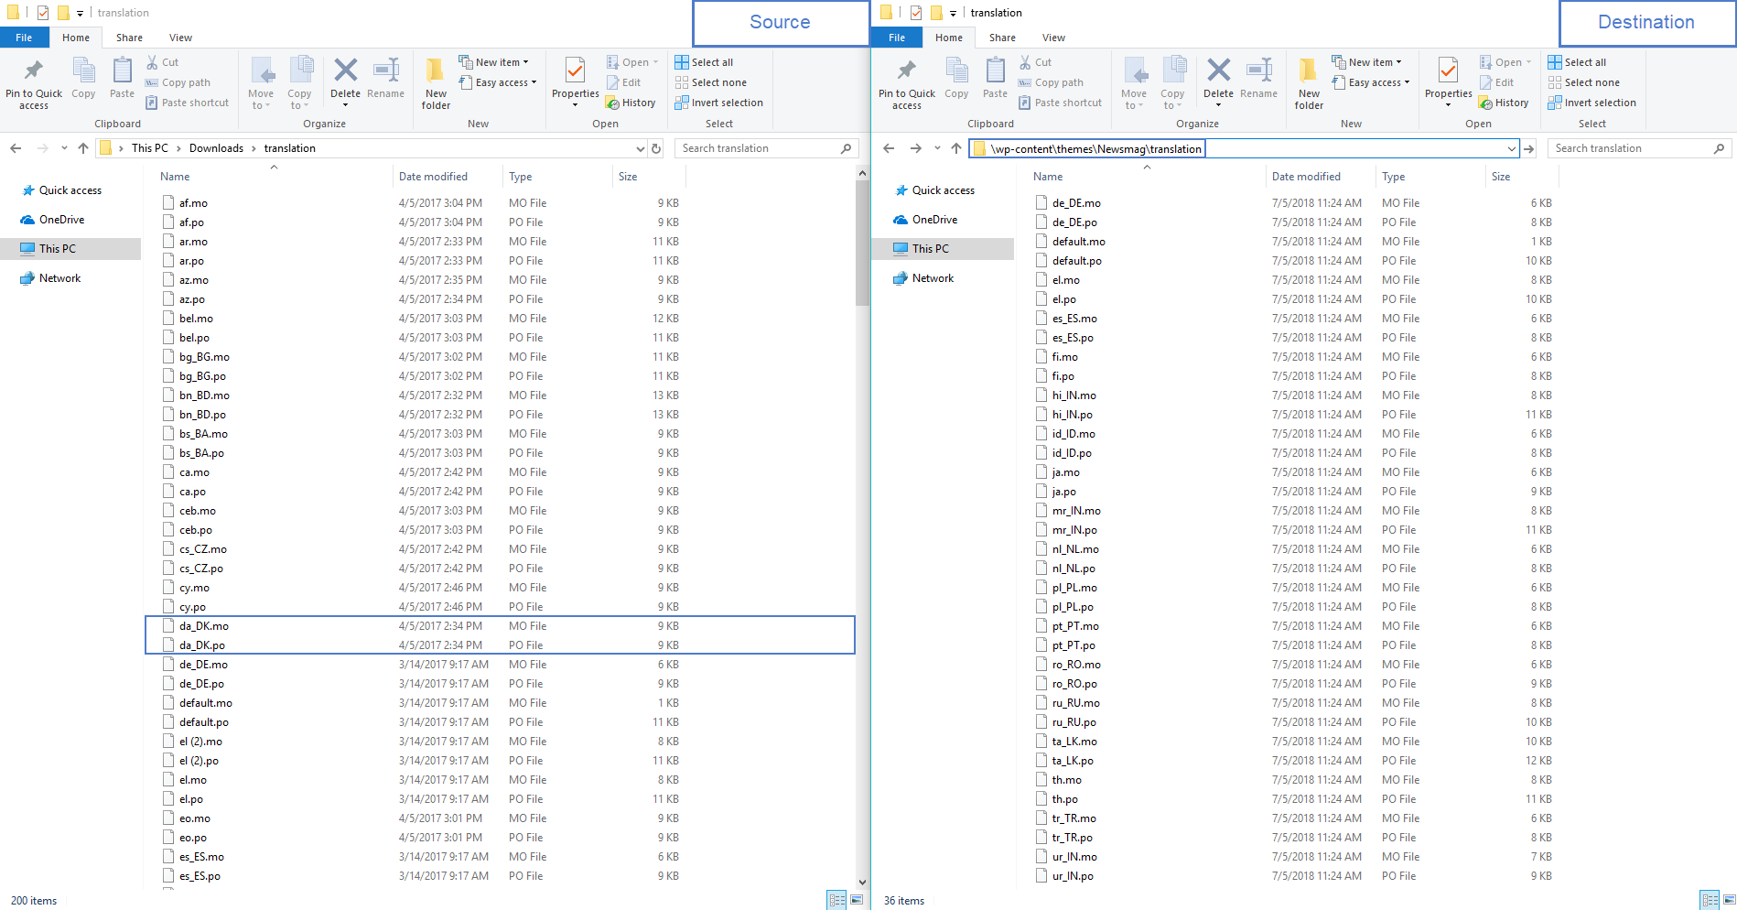Click Up arrow in Source navigation bar
The height and width of the screenshot is (910, 1737).
(x=83, y=148)
